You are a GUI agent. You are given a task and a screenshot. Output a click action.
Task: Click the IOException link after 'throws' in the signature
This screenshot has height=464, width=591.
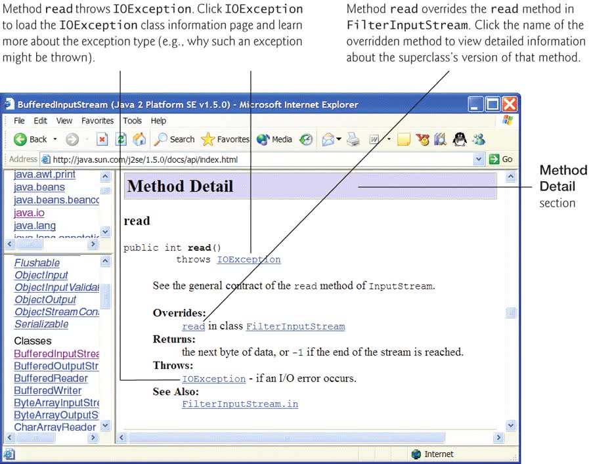[249, 259]
